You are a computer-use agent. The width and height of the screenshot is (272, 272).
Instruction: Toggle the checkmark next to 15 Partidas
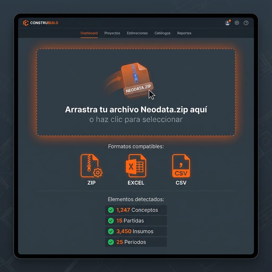[x=111, y=220]
